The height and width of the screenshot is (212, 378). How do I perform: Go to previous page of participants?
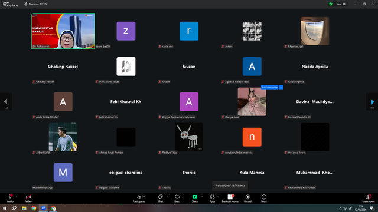6,102
